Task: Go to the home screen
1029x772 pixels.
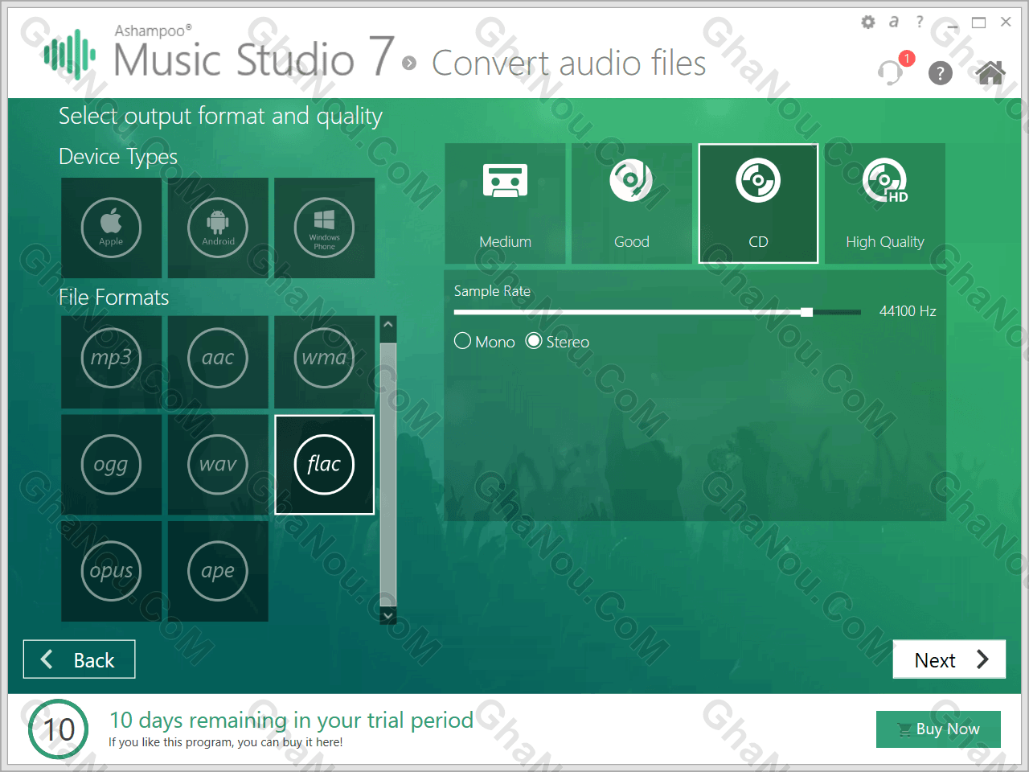Action: coord(990,72)
